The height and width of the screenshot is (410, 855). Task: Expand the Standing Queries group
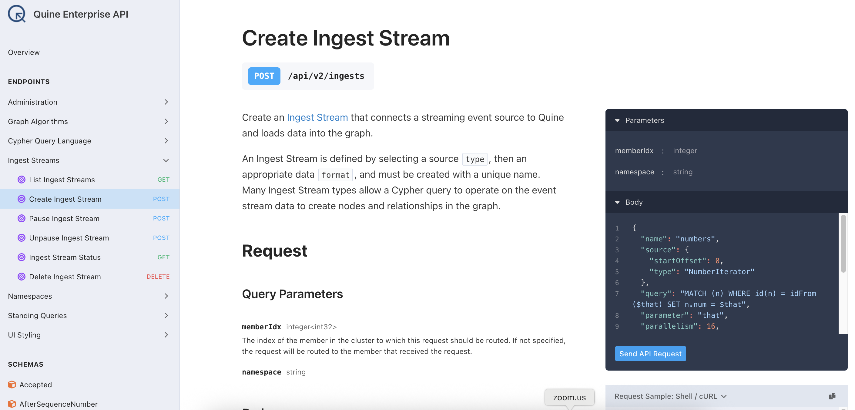(x=166, y=315)
